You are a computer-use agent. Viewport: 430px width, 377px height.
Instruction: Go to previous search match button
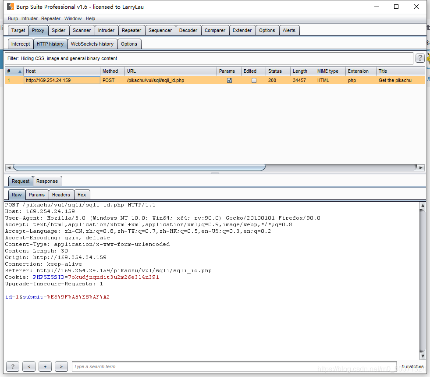coord(29,366)
